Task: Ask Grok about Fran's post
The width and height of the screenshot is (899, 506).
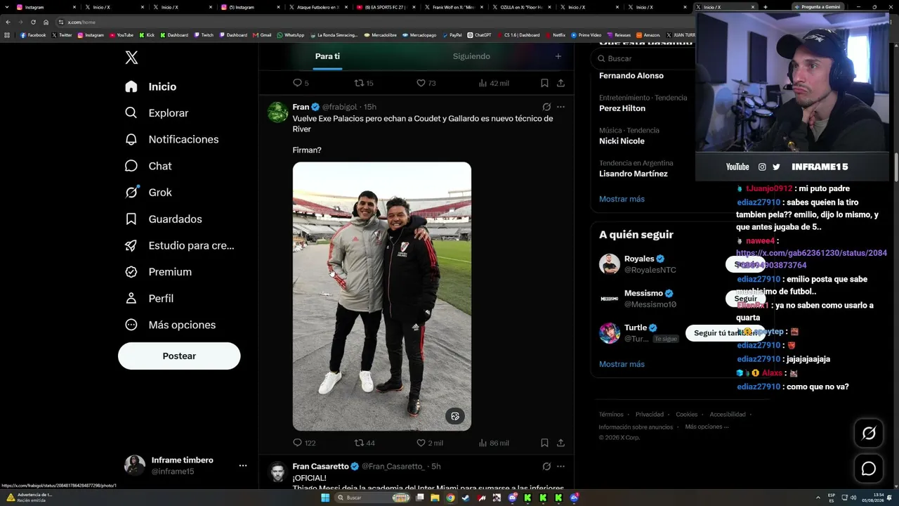Action: (546, 107)
